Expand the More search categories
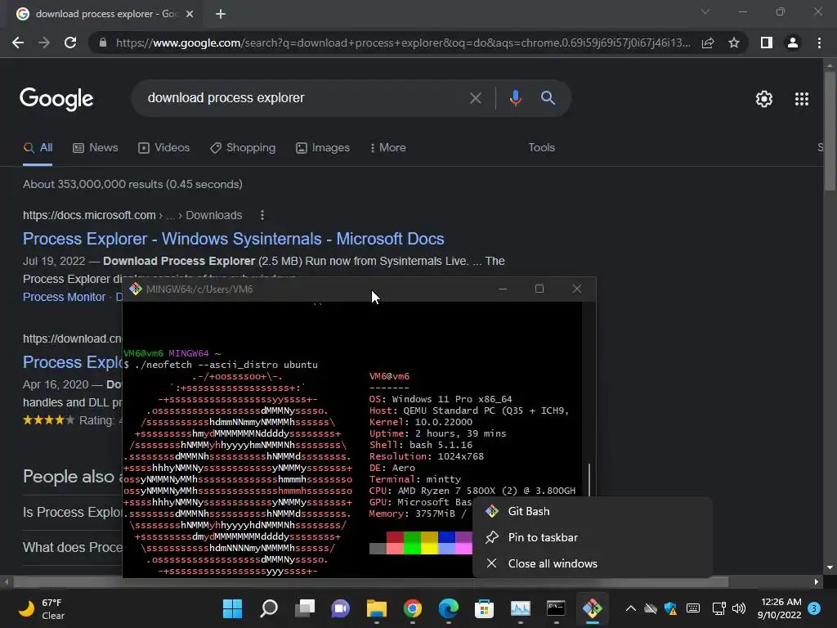837x628 pixels. point(387,148)
